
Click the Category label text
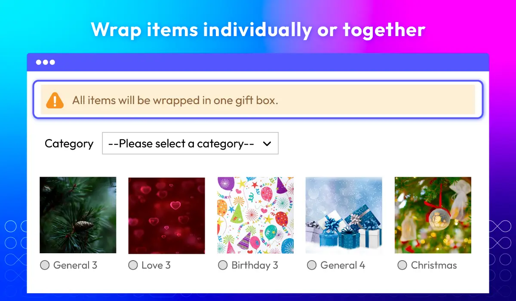tap(69, 144)
